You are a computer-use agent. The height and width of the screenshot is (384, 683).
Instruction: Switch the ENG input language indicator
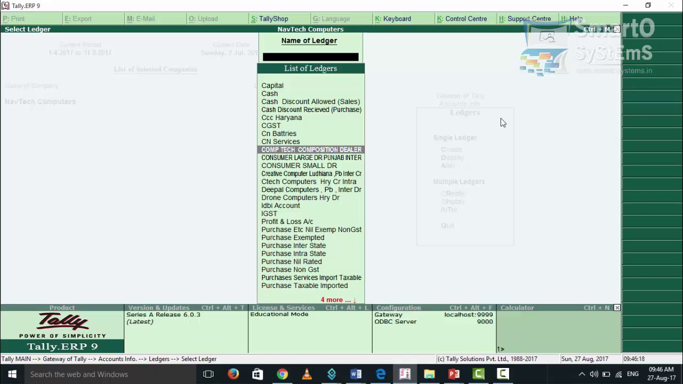click(633, 374)
